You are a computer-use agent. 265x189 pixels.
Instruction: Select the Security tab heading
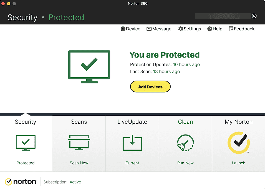click(x=26, y=122)
